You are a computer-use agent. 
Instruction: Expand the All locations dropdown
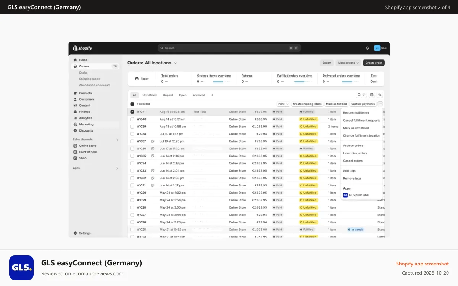[x=161, y=63]
